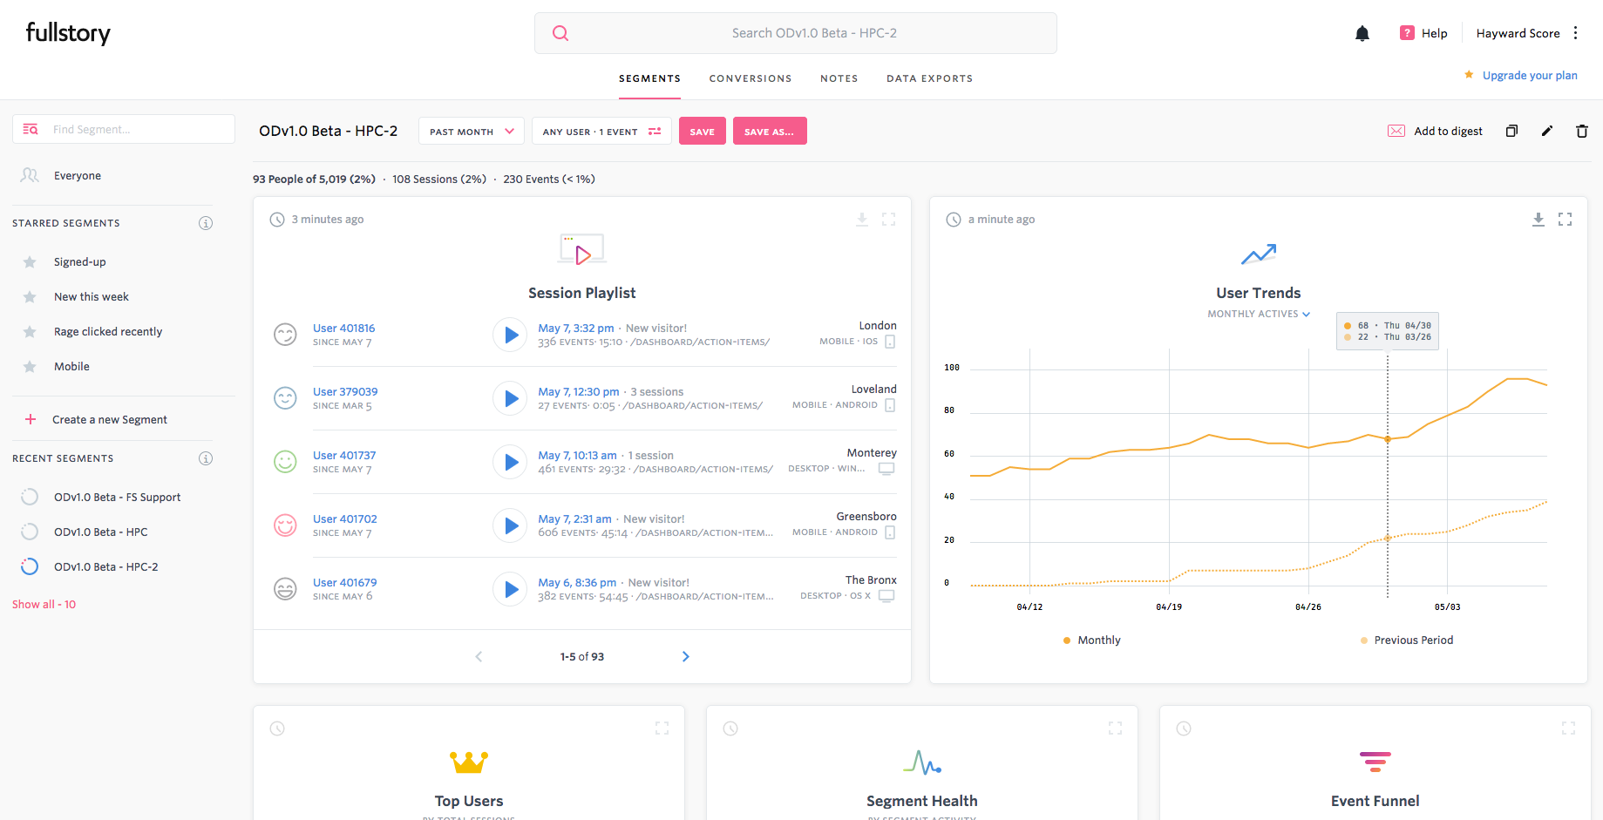The image size is (1603, 820).
Task: Click the Add to digest envelope icon
Action: [1396, 131]
